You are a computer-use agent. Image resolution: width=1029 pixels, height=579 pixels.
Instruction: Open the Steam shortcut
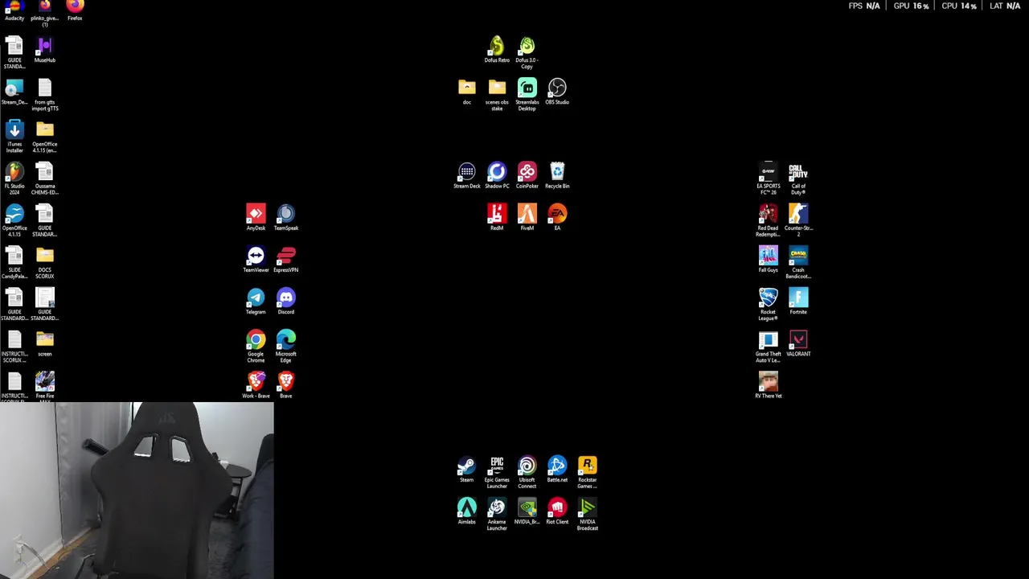467,470
